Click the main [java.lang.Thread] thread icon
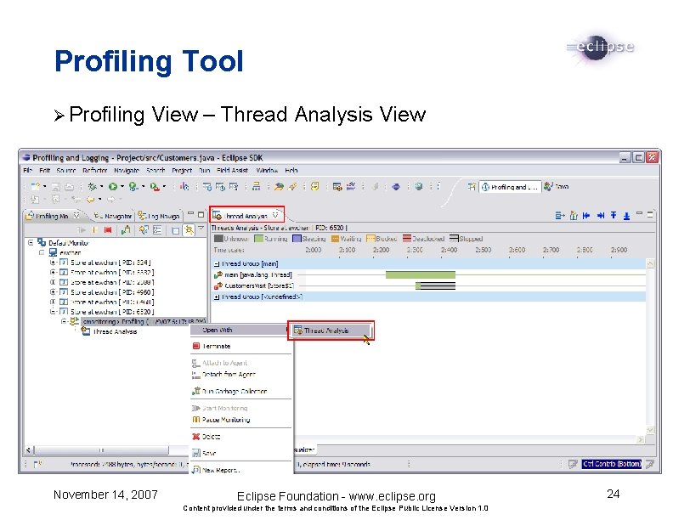 (218, 274)
